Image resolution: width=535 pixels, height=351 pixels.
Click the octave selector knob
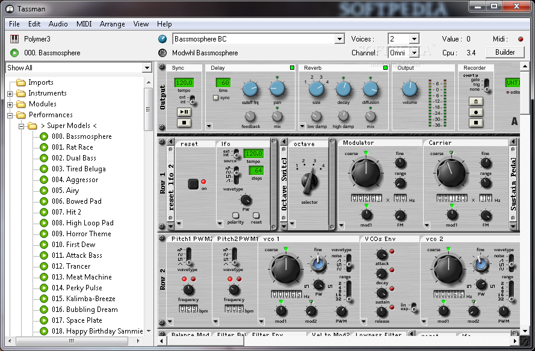(309, 182)
